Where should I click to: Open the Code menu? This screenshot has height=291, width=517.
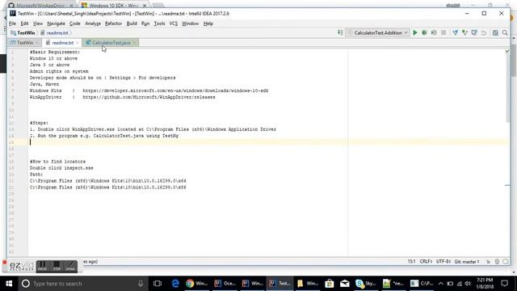pyautogui.click(x=75, y=23)
